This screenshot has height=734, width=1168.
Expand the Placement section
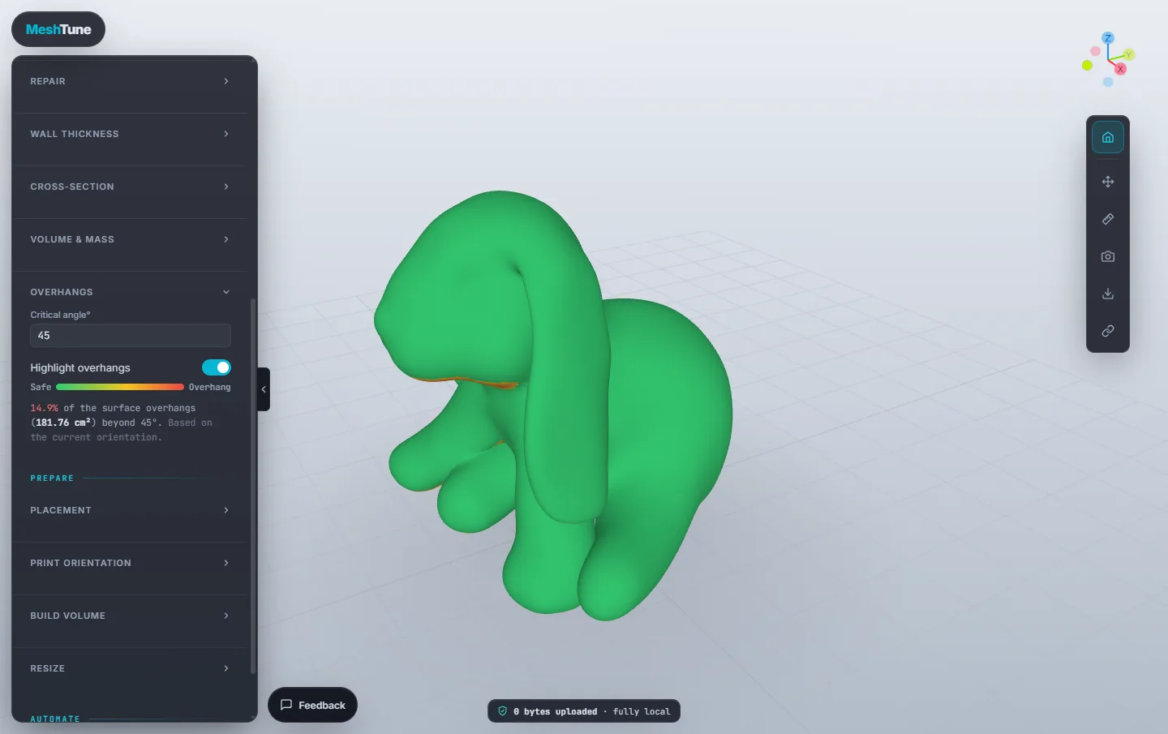tap(130, 510)
